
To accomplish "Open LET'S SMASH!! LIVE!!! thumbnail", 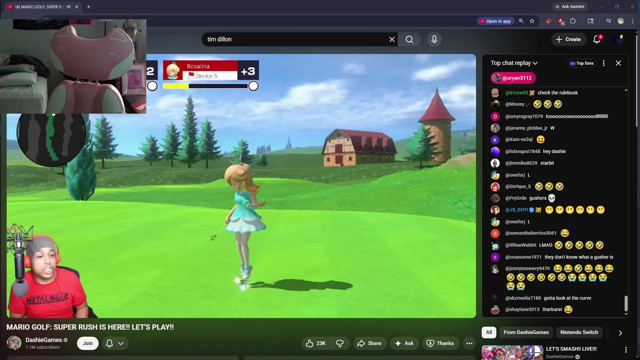I will pyautogui.click(x=512, y=352).
